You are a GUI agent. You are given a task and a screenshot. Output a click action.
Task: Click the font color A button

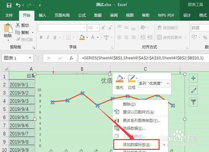point(93,37)
